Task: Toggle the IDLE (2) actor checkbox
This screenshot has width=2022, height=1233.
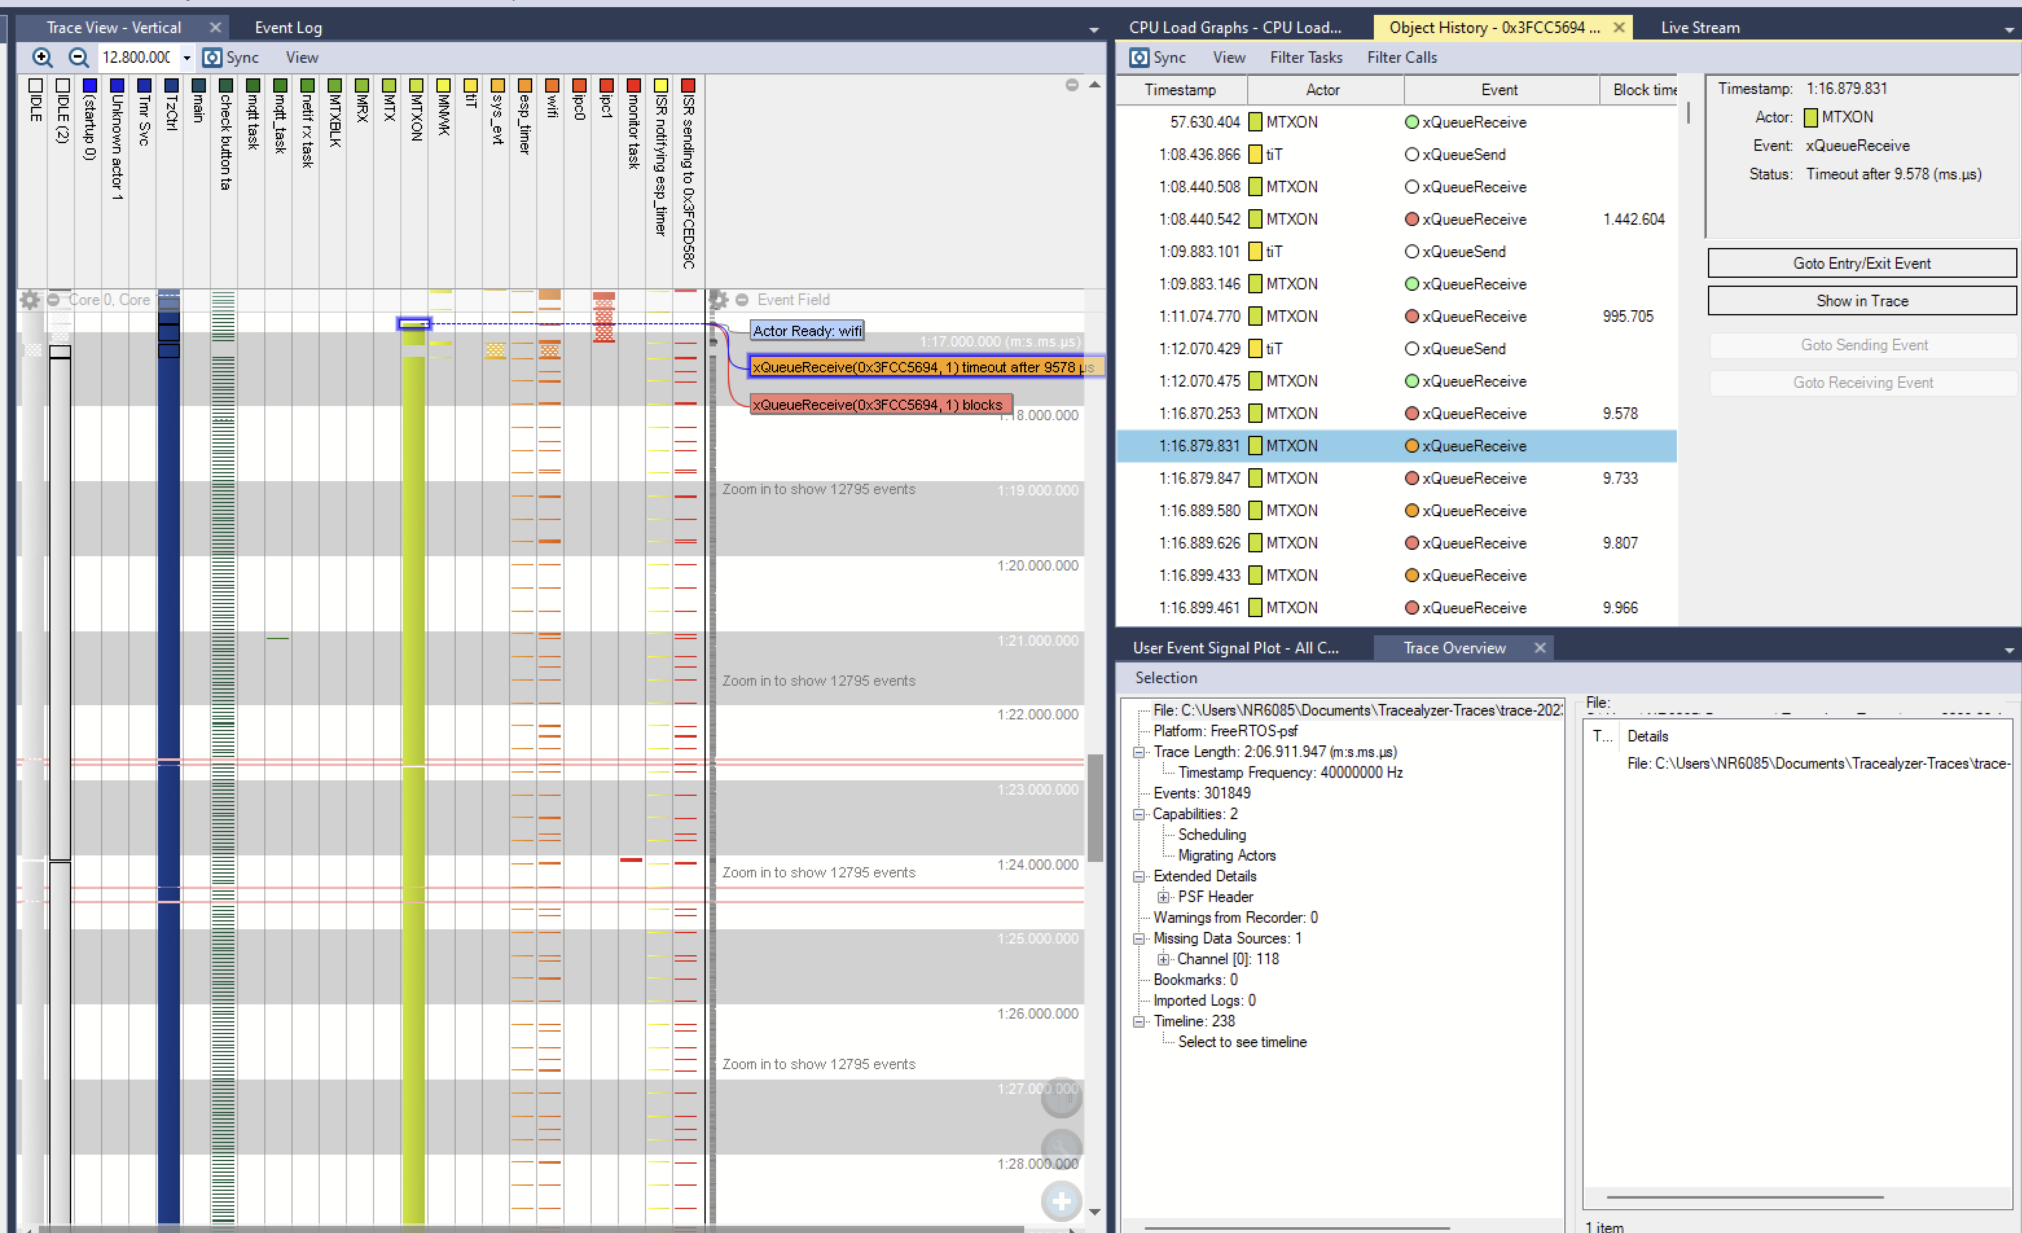Action: (62, 85)
